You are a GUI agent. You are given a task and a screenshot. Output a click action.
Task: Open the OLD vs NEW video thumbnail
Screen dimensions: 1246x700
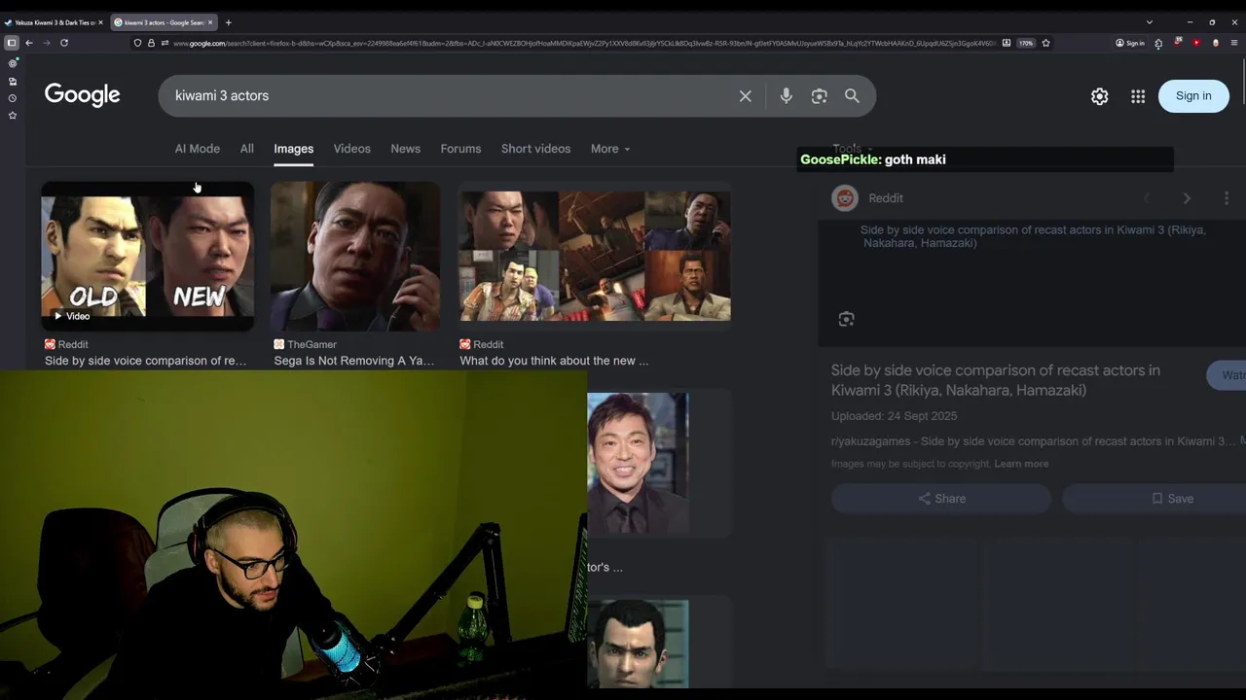[147, 256]
